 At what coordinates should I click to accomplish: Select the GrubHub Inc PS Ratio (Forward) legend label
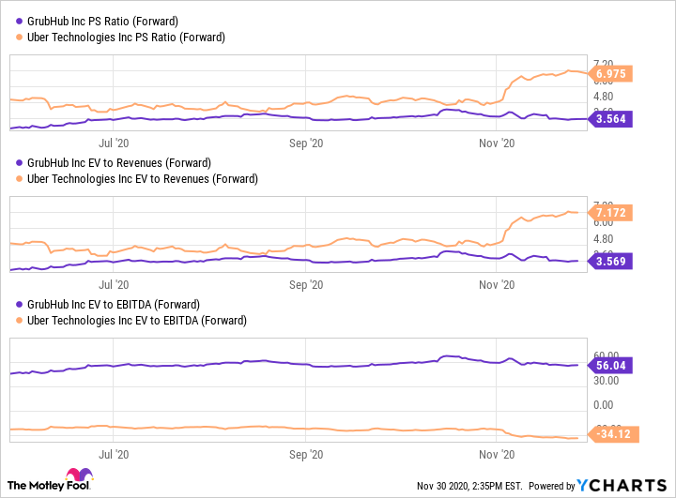pos(105,22)
